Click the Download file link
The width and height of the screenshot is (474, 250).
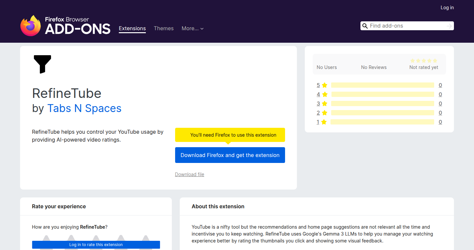click(190, 174)
